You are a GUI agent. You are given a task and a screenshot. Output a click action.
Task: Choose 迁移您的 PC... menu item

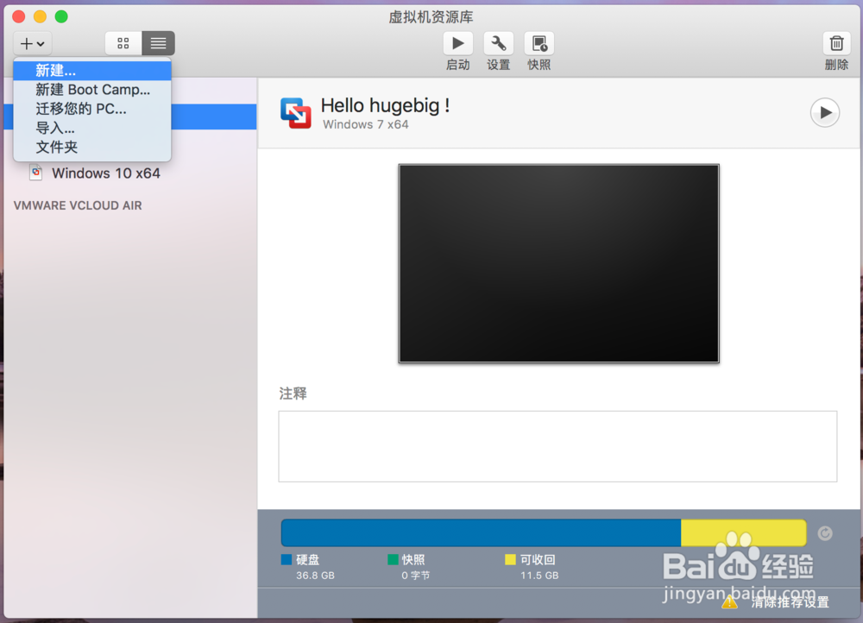(92, 109)
